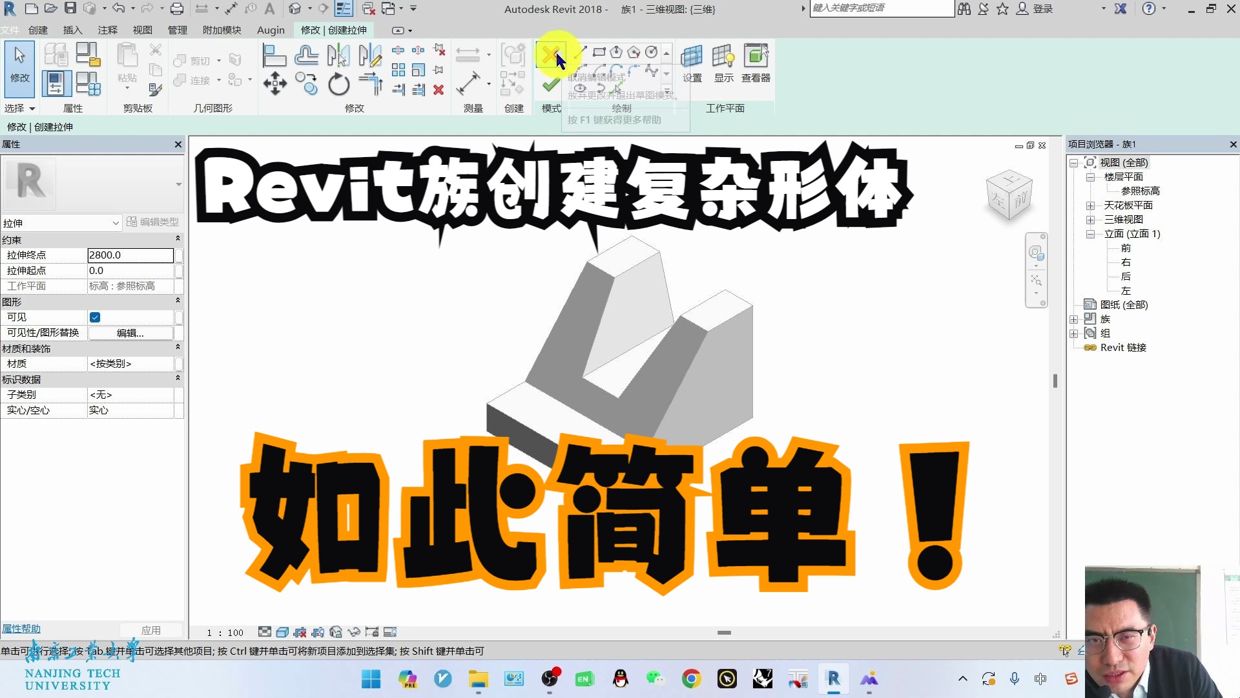This screenshot has width=1240, height=698.
Task: Toggle the 材质 associate parameter button
Action: point(179,364)
